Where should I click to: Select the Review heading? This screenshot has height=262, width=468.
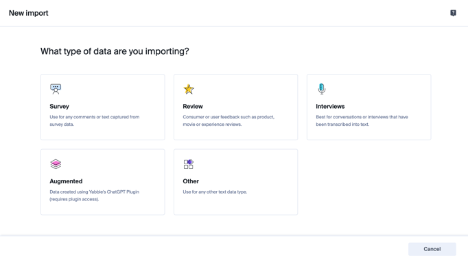(x=193, y=107)
